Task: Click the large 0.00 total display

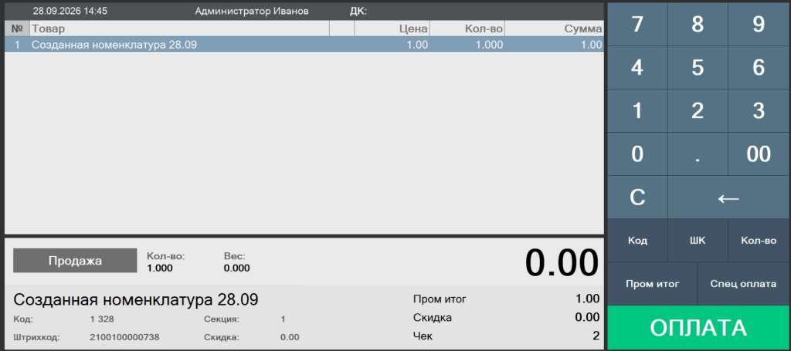Action: coord(562,263)
